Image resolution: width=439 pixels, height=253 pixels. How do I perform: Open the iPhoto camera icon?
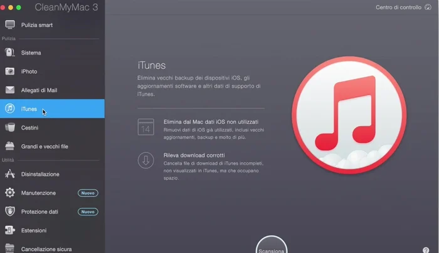(x=10, y=71)
